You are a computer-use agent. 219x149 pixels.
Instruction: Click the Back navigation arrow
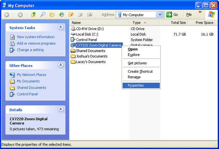pos(7,15)
